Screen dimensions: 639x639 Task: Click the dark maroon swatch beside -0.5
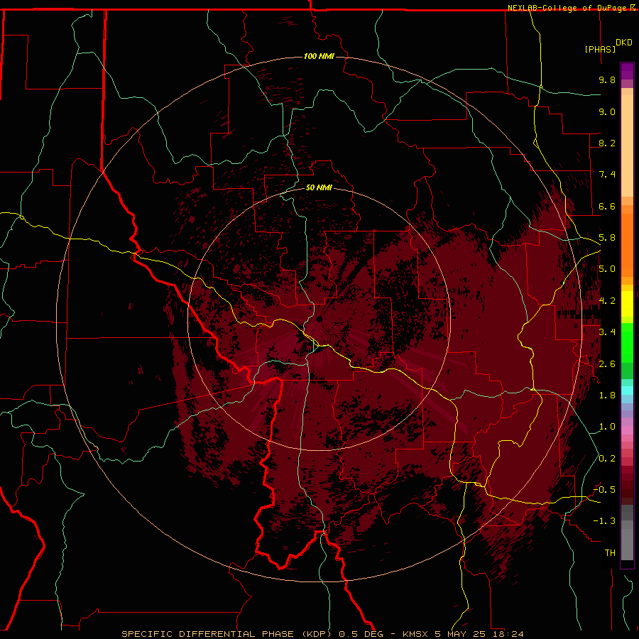pos(627,489)
